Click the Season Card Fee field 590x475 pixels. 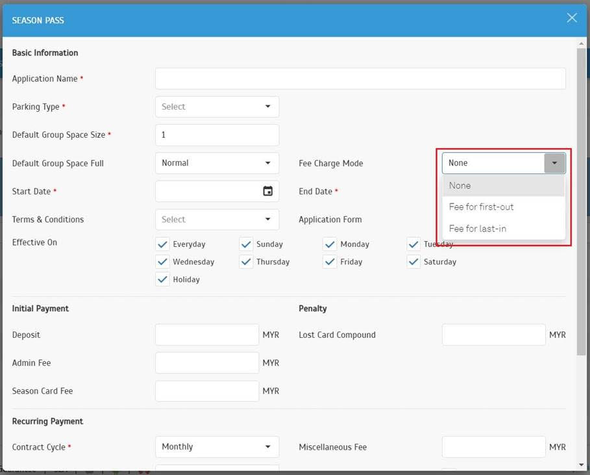207,391
